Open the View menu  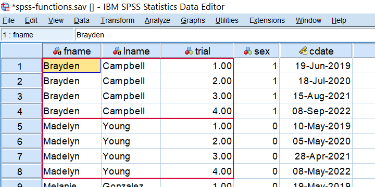click(x=56, y=20)
